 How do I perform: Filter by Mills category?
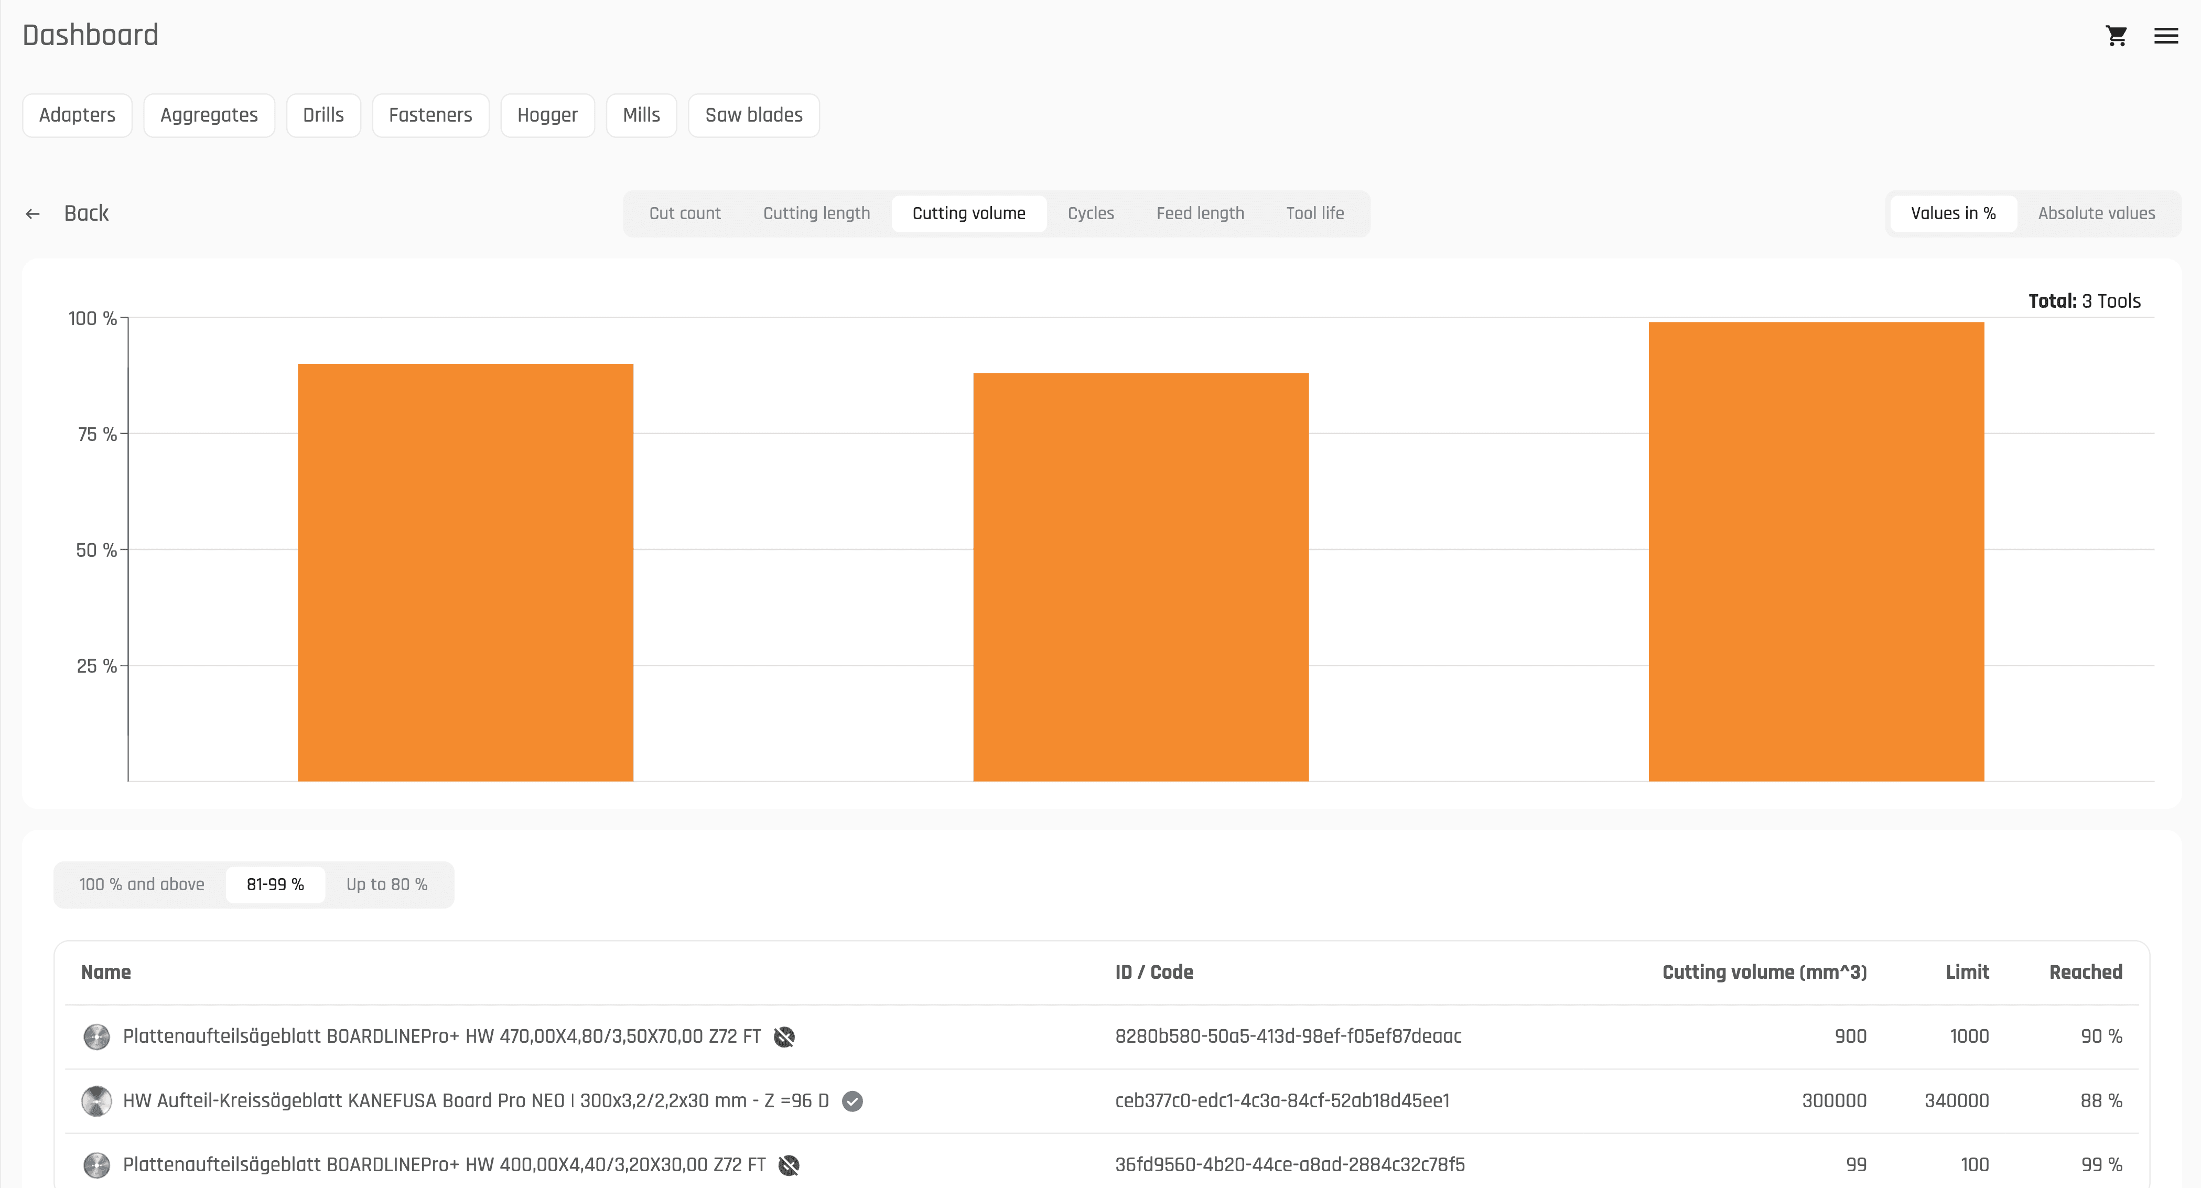coord(642,115)
